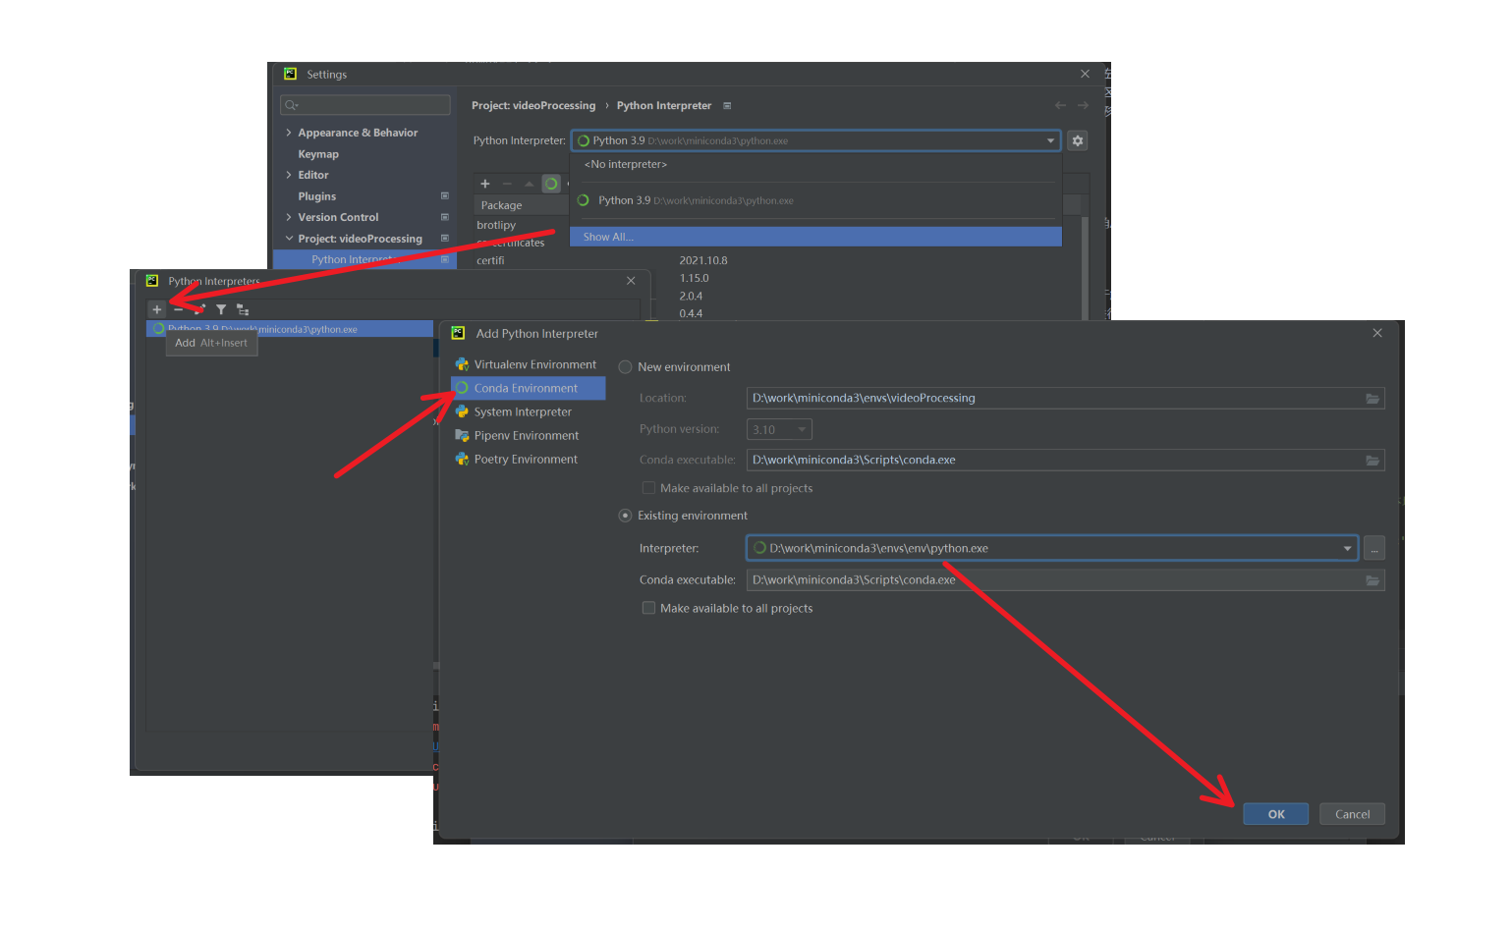Image resolution: width=1512 pixels, height=929 pixels.
Task: Close the Add Python Interpreter dialog
Action: 1377,333
